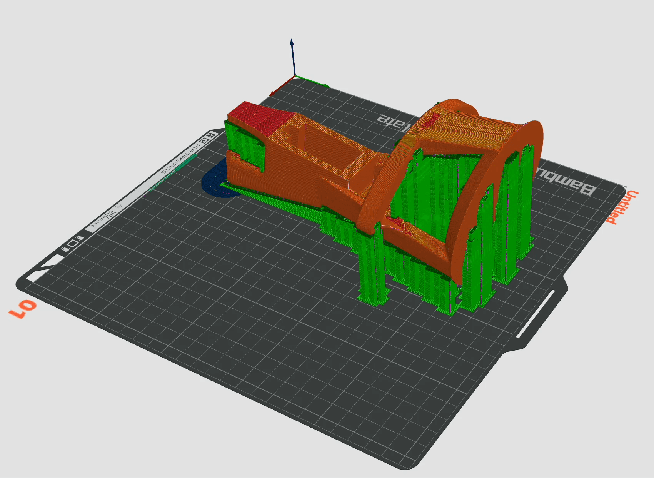Image resolution: width=654 pixels, height=478 pixels.
Task: Click the teal wipe line beside PETG label
Action: (173, 173)
